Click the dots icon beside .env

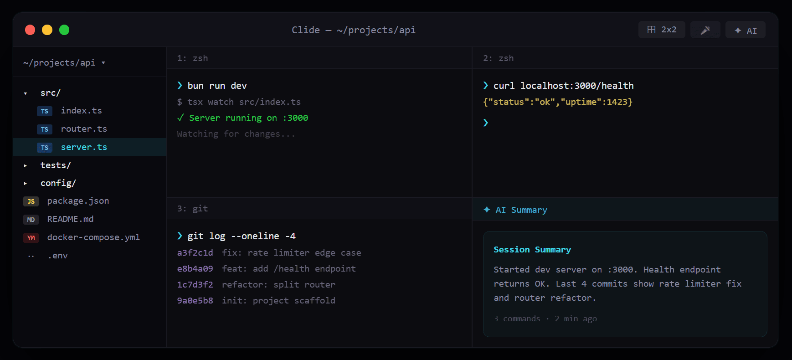point(31,256)
